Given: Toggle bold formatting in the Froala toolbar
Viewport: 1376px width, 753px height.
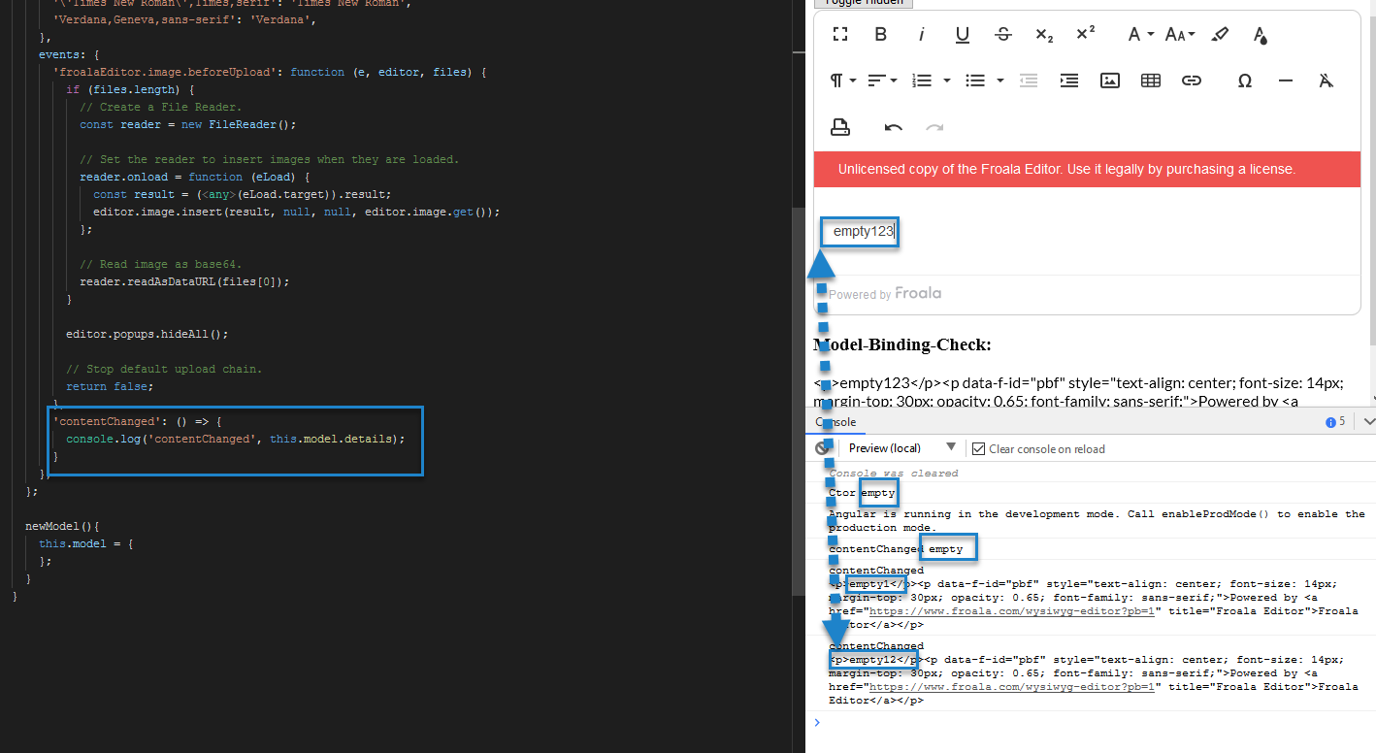Looking at the screenshot, I should click(880, 34).
